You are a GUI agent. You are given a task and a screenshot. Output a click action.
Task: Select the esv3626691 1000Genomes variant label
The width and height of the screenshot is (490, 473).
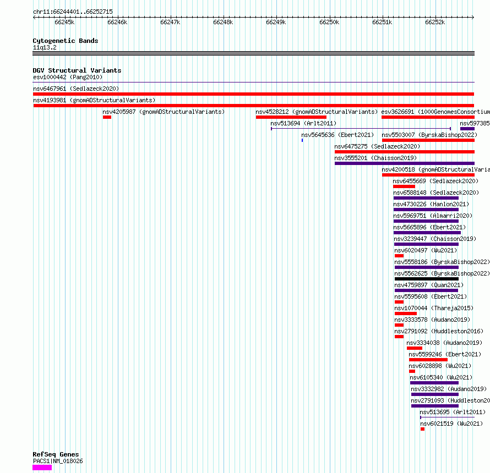click(435, 112)
